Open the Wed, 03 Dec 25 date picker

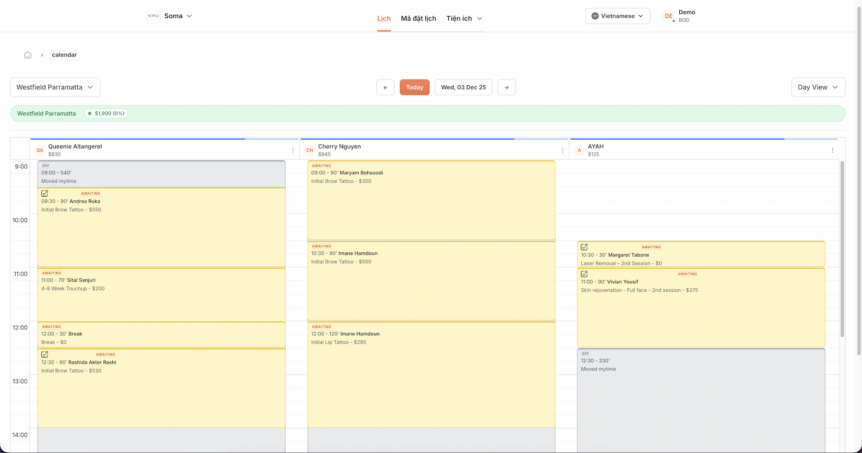463,88
